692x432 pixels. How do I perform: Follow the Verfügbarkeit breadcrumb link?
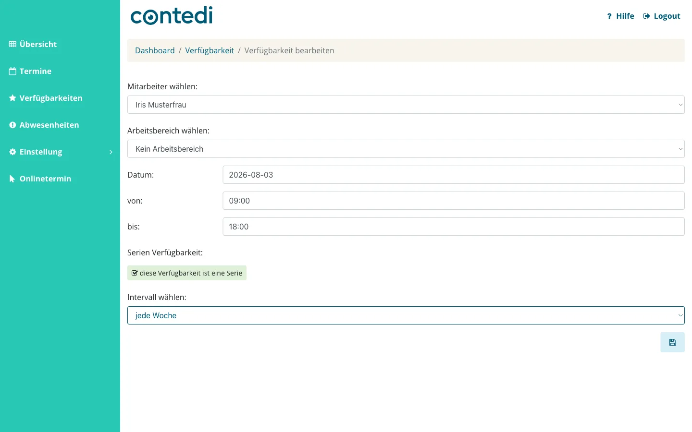click(x=210, y=50)
